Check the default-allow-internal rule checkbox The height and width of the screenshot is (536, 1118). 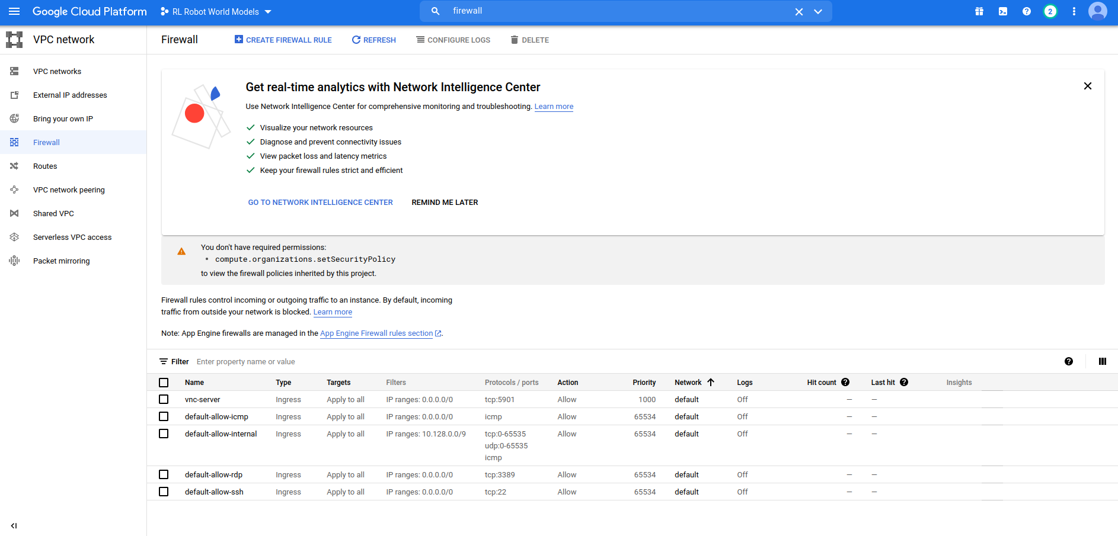(164, 434)
